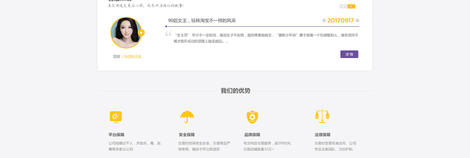The width and height of the screenshot is (470, 158).
Task: Click the description starting 公司规模近千人
Action: point(136,146)
